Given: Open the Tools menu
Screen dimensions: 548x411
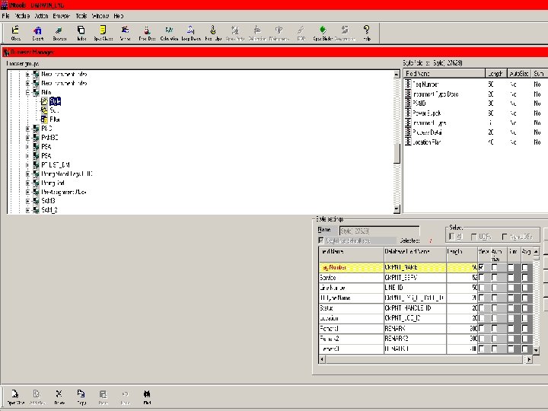Looking at the screenshot, I should point(81,16).
